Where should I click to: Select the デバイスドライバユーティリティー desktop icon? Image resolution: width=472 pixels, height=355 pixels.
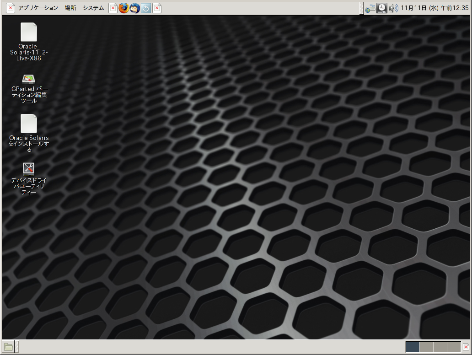point(29,179)
